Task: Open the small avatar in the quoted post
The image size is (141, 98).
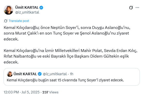Action: (x=10, y=74)
